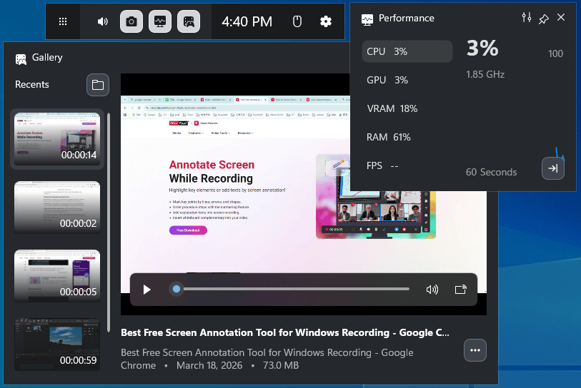Select the 00:00:02 recording thumbnail
This screenshot has height=388, width=581.
click(57, 207)
